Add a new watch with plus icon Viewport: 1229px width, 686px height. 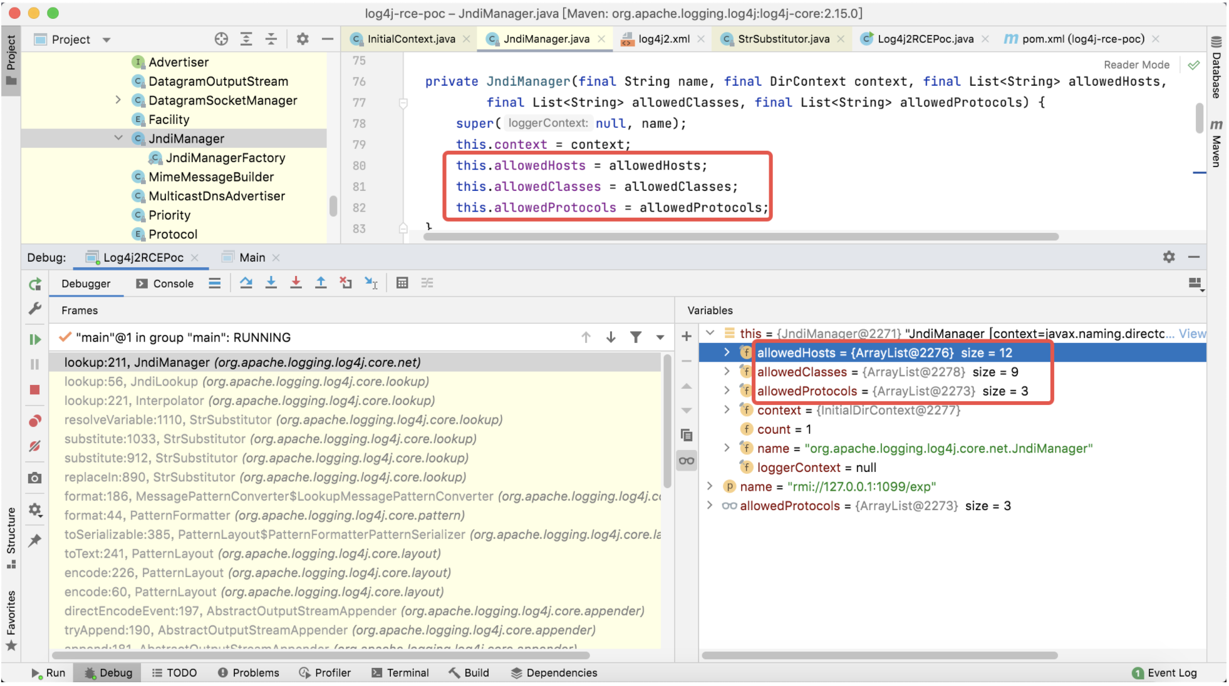tap(687, 337)
